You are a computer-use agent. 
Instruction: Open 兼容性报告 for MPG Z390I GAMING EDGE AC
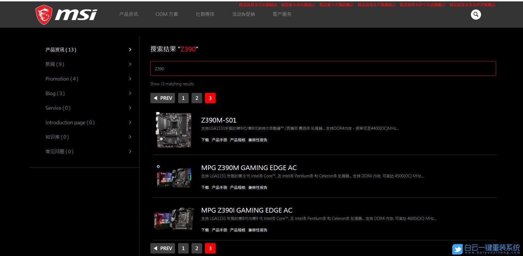(258, 230)
